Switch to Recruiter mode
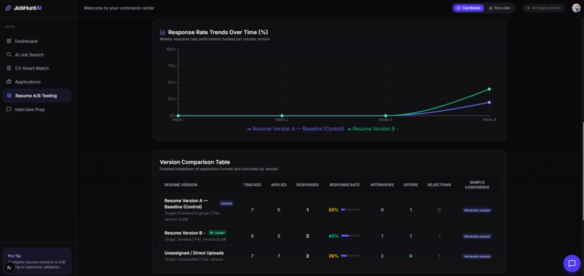The image size is (584, 276). click(x=500, y=8)
